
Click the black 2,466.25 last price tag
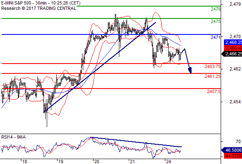click(232, 54)
